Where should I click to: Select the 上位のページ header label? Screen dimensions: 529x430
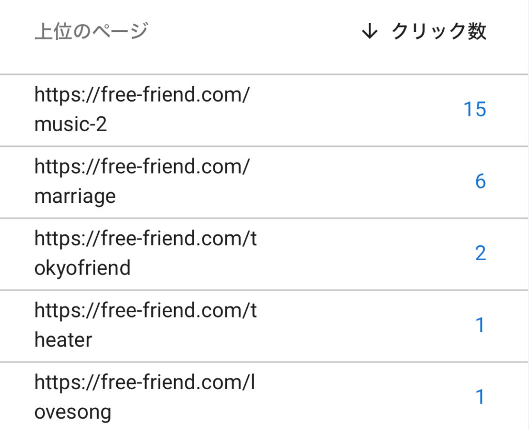(x=91, y=31)
